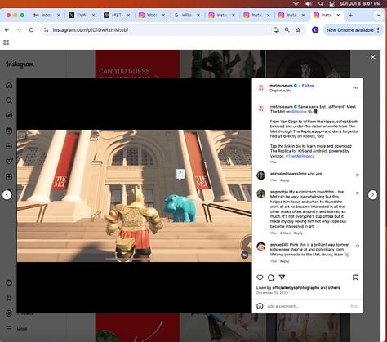Open the @Roblox mention link
The image size is (387, 342).
point(299,112)
